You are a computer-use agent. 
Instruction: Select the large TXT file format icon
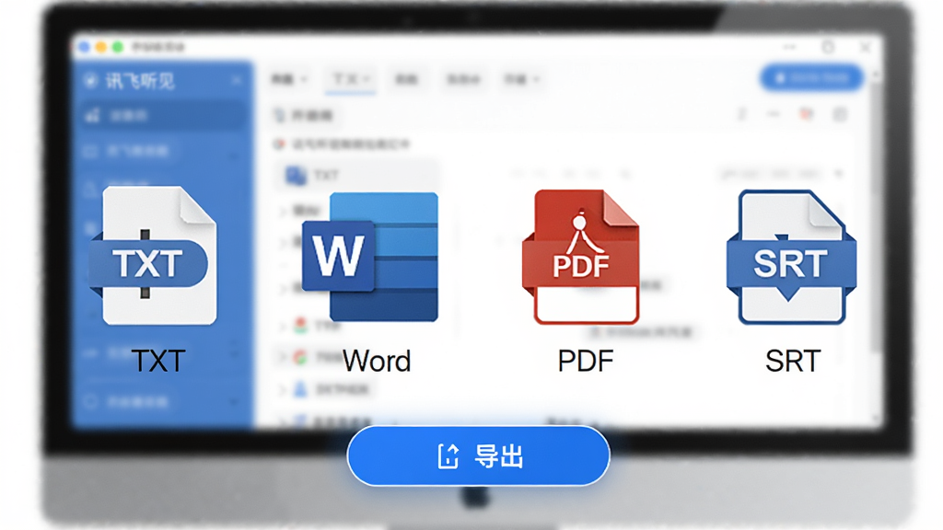pyautogui.click(x=154, y=256)
